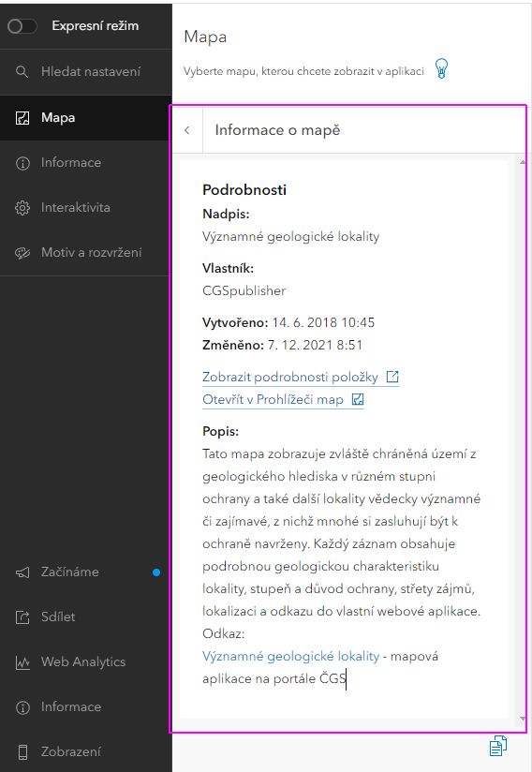This screenshot has width=532, height=772.
Task: Click the Hledat nastavení search field
Action: [x=86, y=72]
